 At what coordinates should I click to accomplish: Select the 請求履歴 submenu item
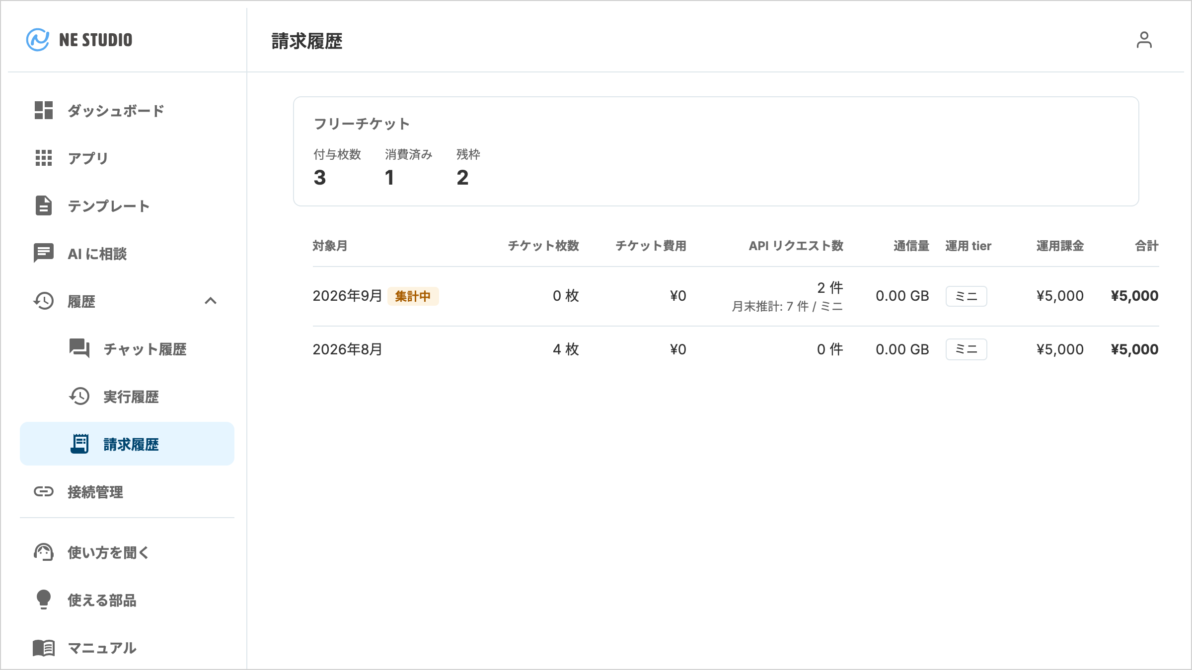(x=127, y=444)
